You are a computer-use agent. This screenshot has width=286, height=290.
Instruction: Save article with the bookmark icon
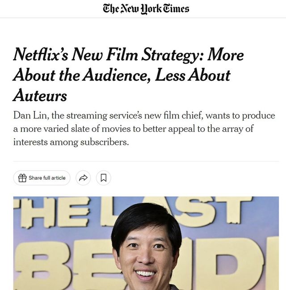104,178
